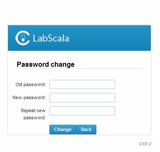
Task: Focus the Repeat new password input field
Action: [82, 111]
